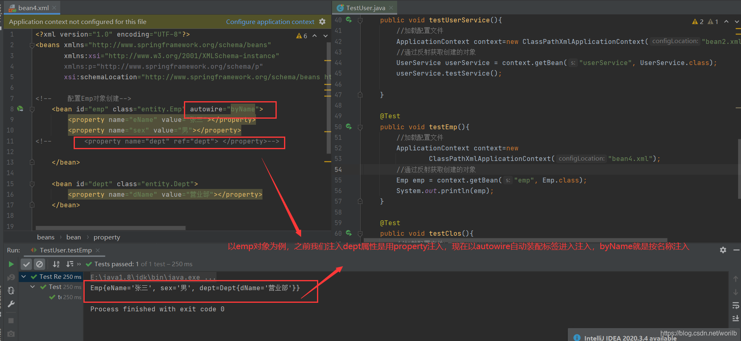The height and width of the screenshot is (341, 741).
Task: Close the TestUser.java tab
Action: pos(391,8)
